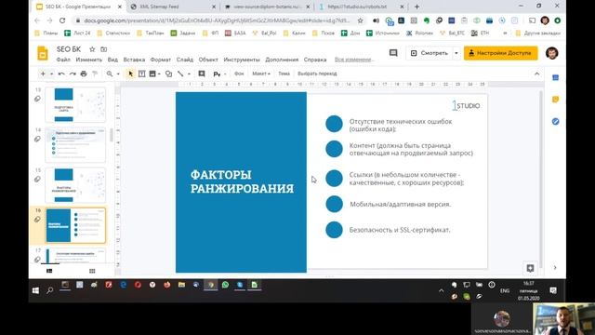
Task: Open Tasks in the side panel
Action: point(556,122)
